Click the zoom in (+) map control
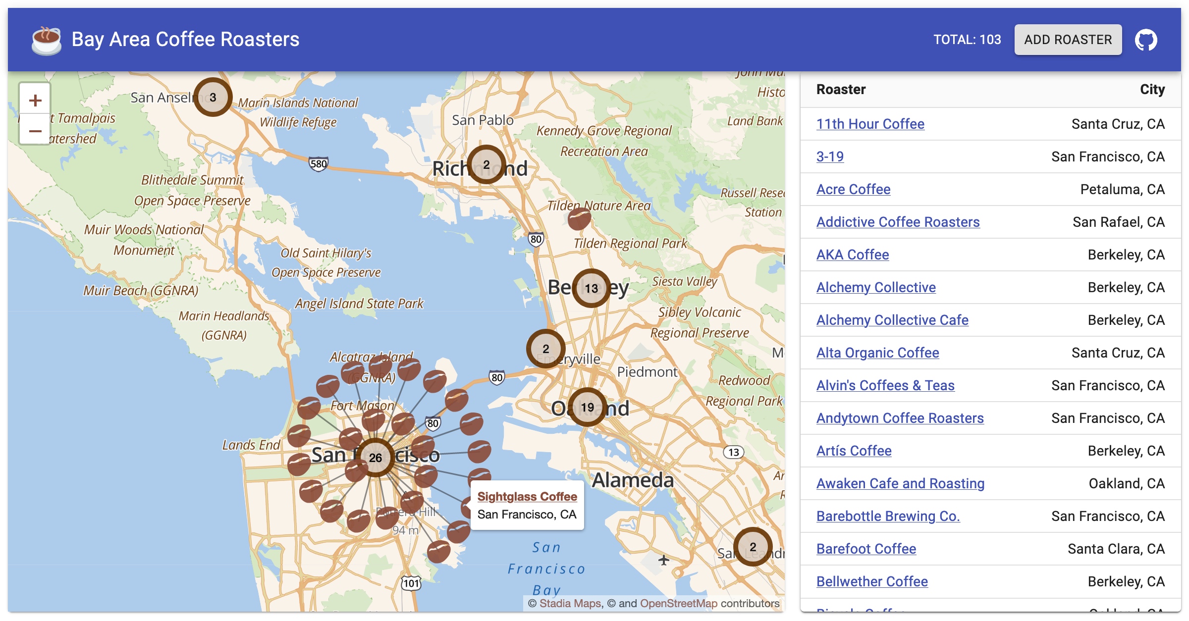This screenshot has height=621, width=1189. pyautogui.click(x=35, y=101)
